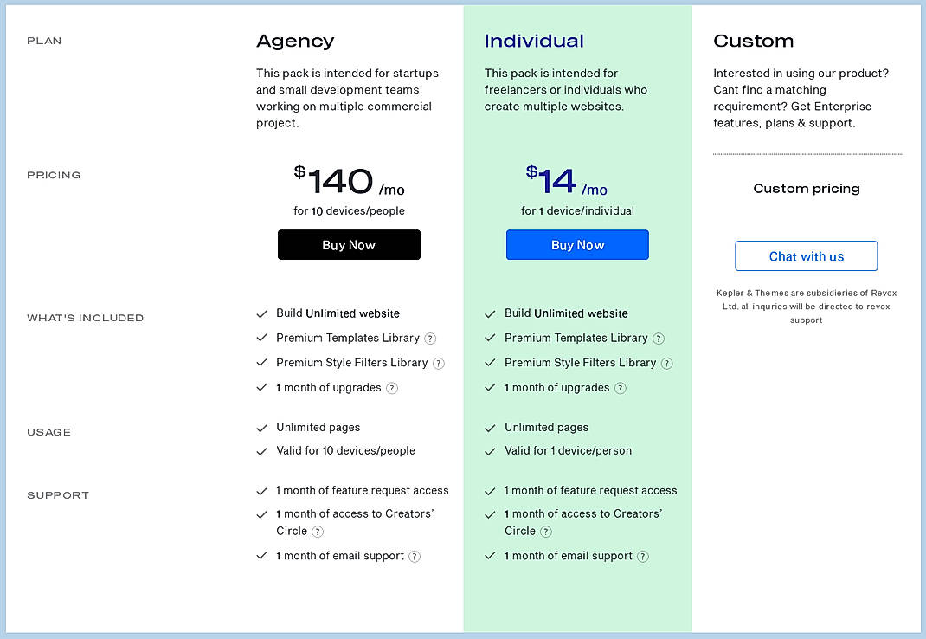Select the Agency plan heading
926x639 pixels.
294,41
